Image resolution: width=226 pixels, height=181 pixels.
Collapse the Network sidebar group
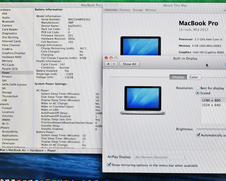click(x=4, y=104)
